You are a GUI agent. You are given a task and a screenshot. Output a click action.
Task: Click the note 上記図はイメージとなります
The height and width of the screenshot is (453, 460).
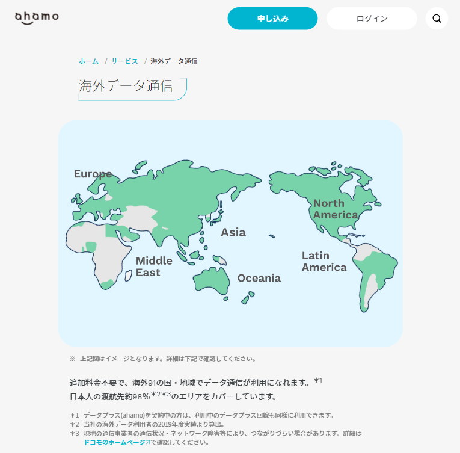[163, 359]
